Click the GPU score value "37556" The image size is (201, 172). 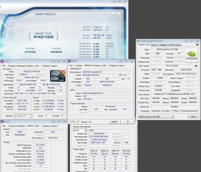point(30,52)
